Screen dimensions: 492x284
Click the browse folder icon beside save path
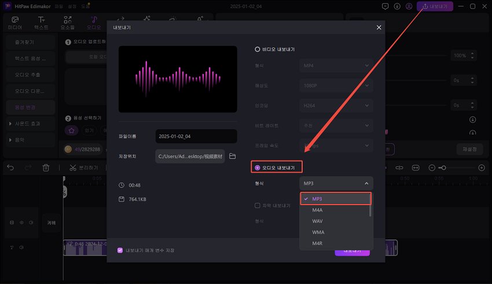pos(233,156)
